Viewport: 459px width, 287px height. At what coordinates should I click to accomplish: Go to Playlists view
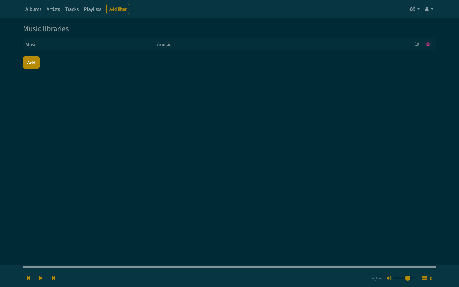(92, 9)
